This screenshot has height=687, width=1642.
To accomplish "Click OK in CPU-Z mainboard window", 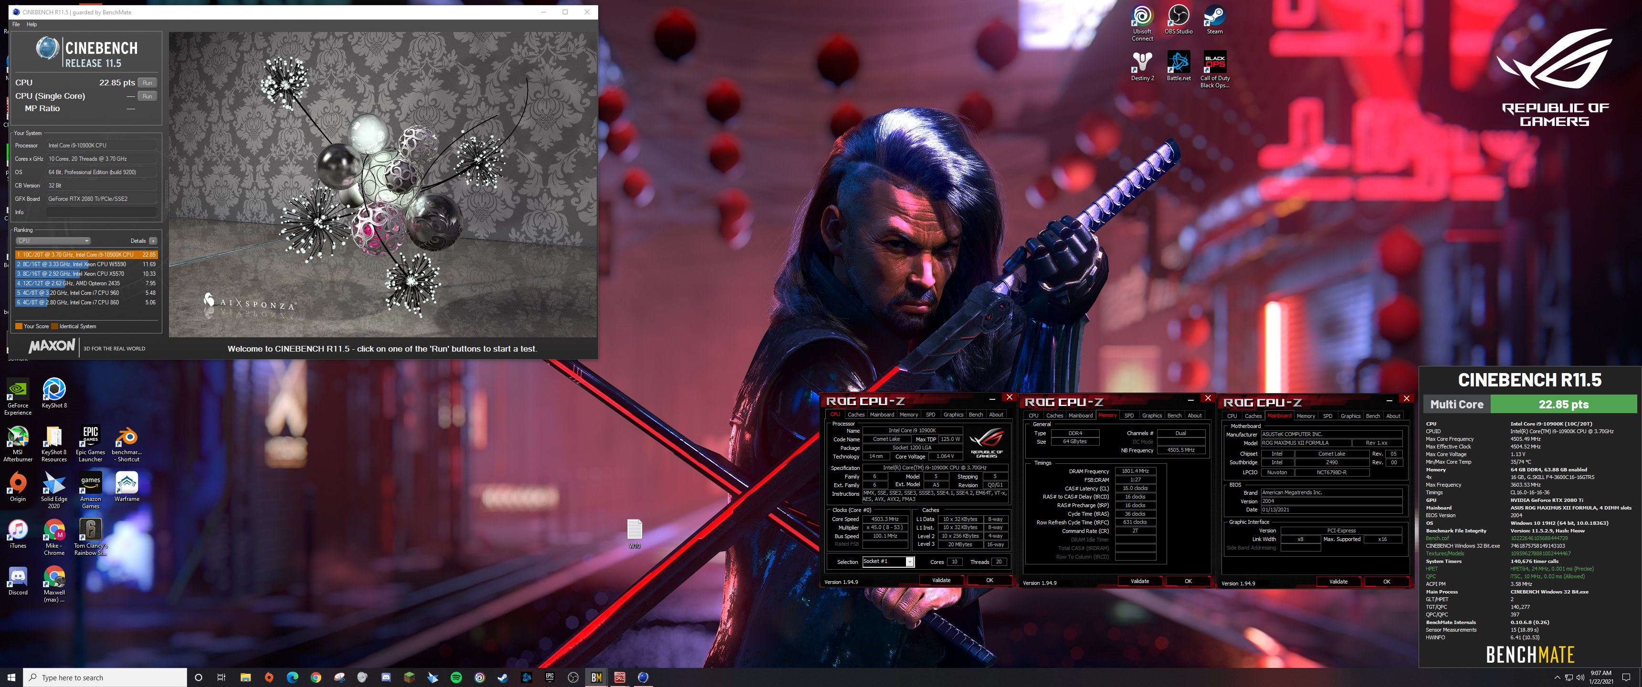I will 1387,582.
